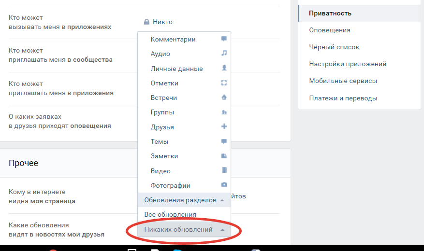Click the speech bubble icon beside Комментарии
This screenshot has height=251, width=424.
[224, 39]
